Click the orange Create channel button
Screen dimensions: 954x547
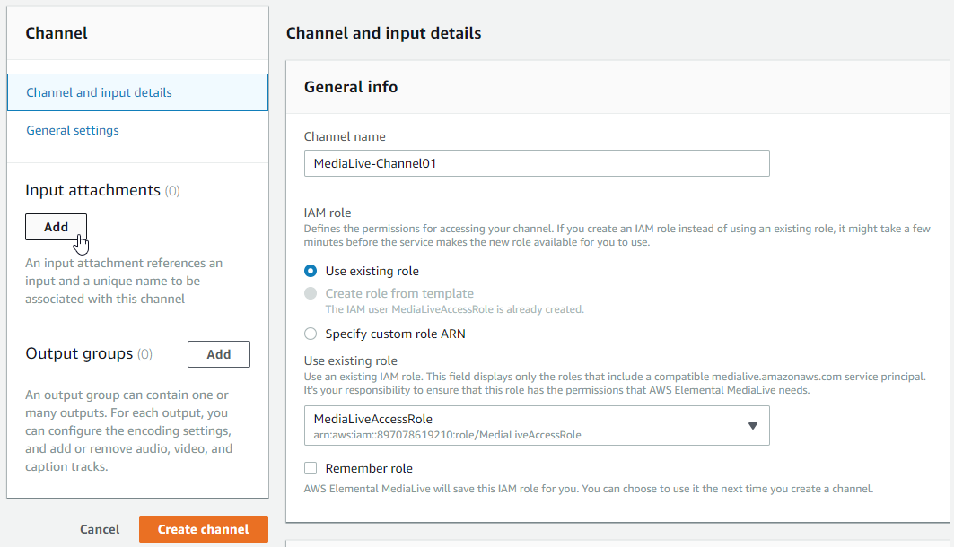[203, 529]
